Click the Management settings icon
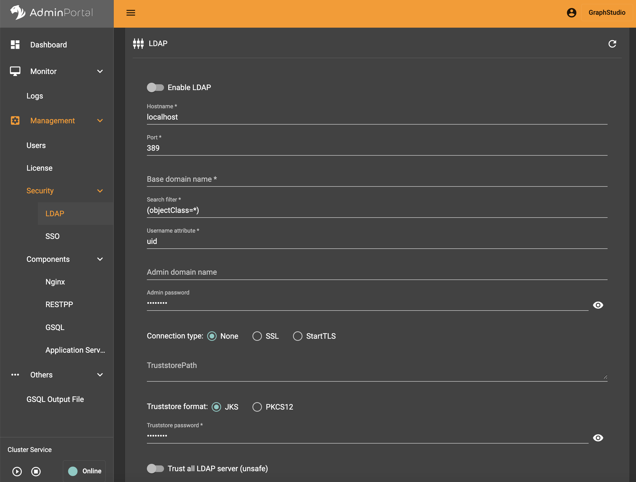 [x=15, y=120]
